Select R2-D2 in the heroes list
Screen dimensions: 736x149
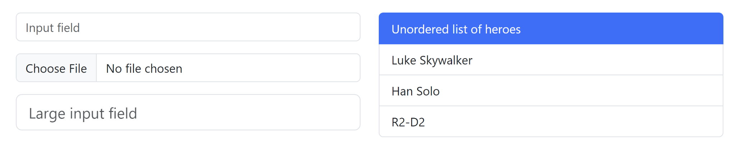[x=551, y=122]
